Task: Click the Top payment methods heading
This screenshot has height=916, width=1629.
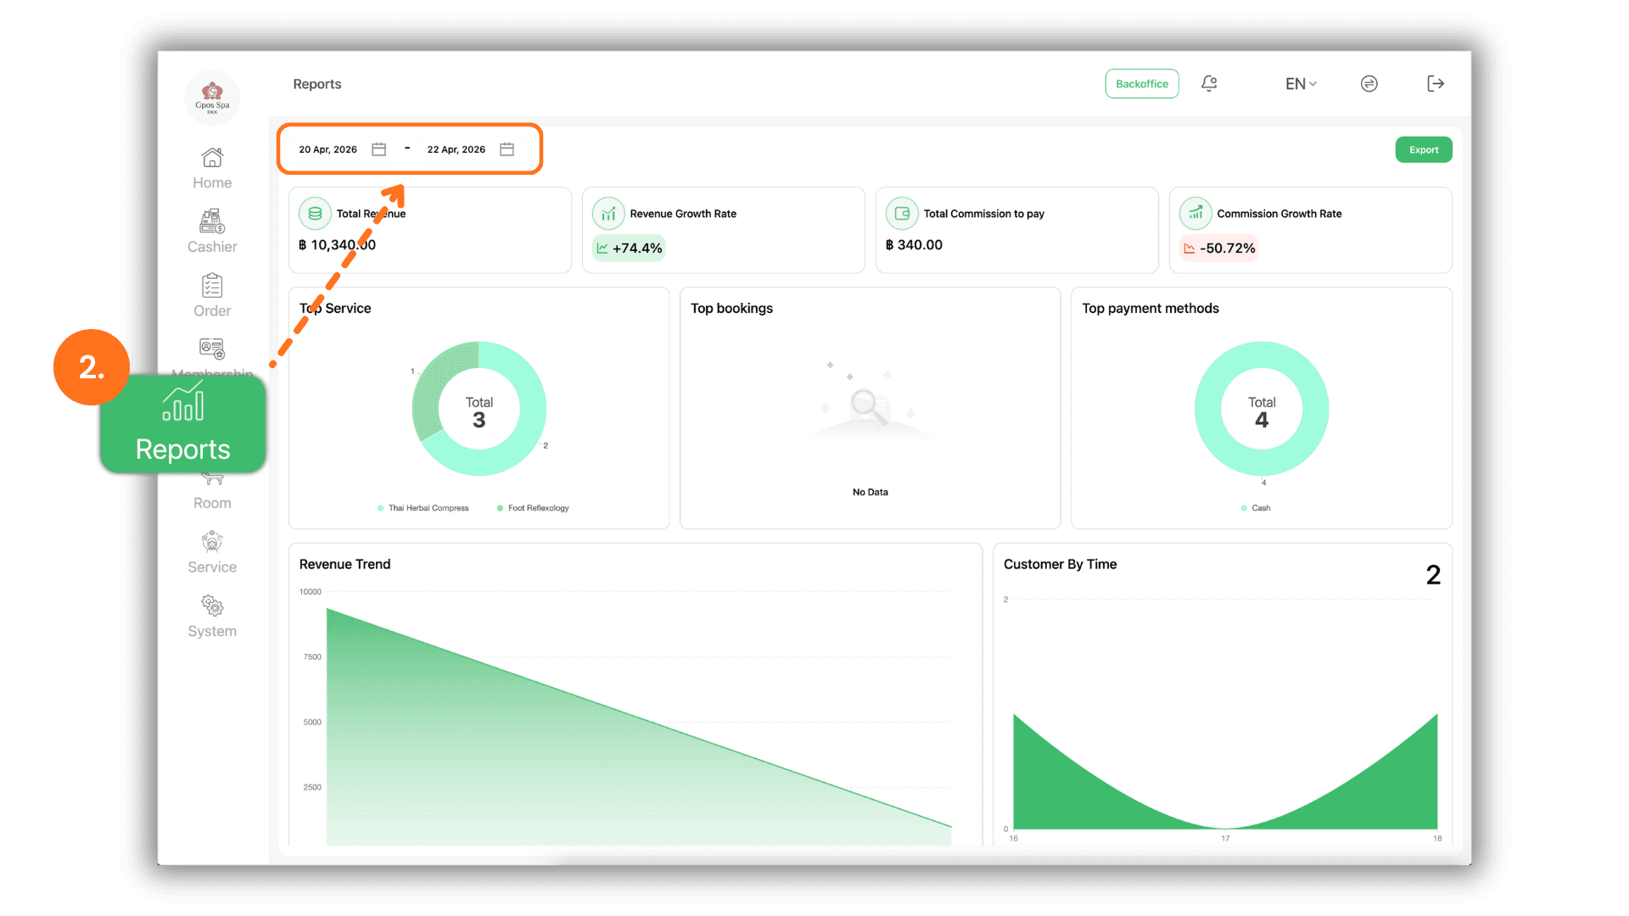Action: (x=1150, y=309)
